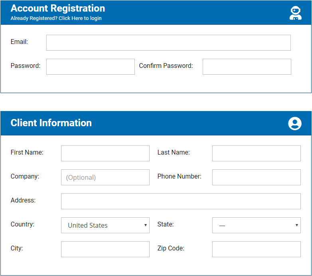Click the Account Registration heading
The width and height of the screenshot is (312, 276).
[58, 8]
